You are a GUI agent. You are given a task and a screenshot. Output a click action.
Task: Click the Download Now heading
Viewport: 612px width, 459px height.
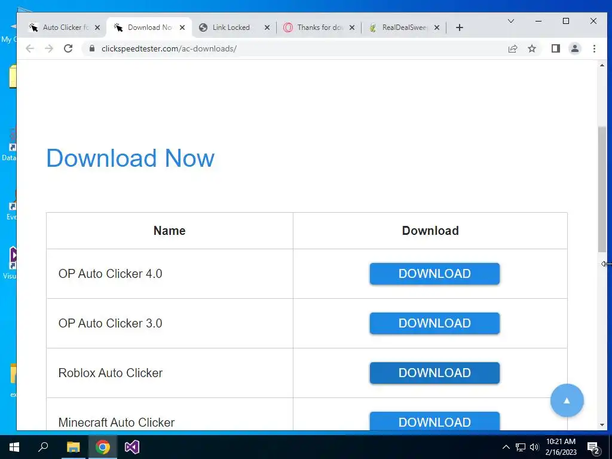130,158
